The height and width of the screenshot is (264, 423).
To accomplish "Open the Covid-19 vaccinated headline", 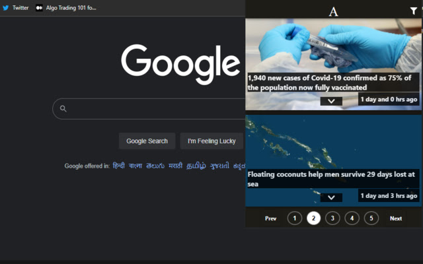I will (333, 82).
